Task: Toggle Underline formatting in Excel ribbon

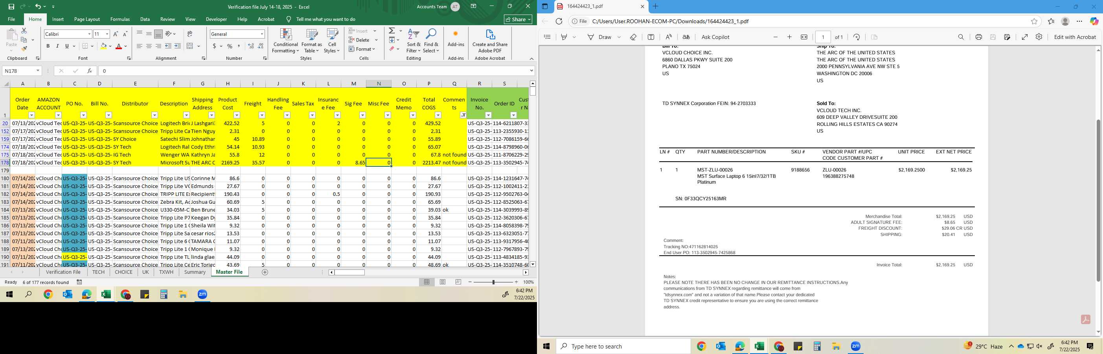Action: pyautogui.click(x=67, y=46)
